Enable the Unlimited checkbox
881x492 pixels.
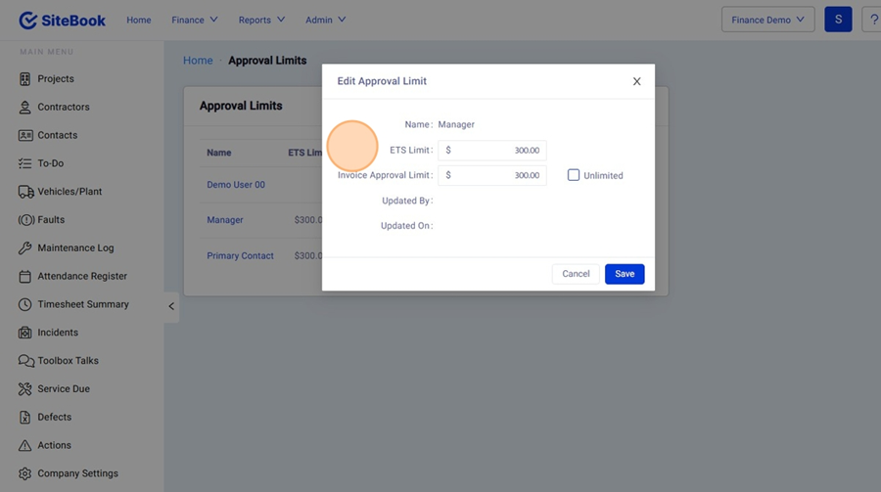[x=574, y=175]
